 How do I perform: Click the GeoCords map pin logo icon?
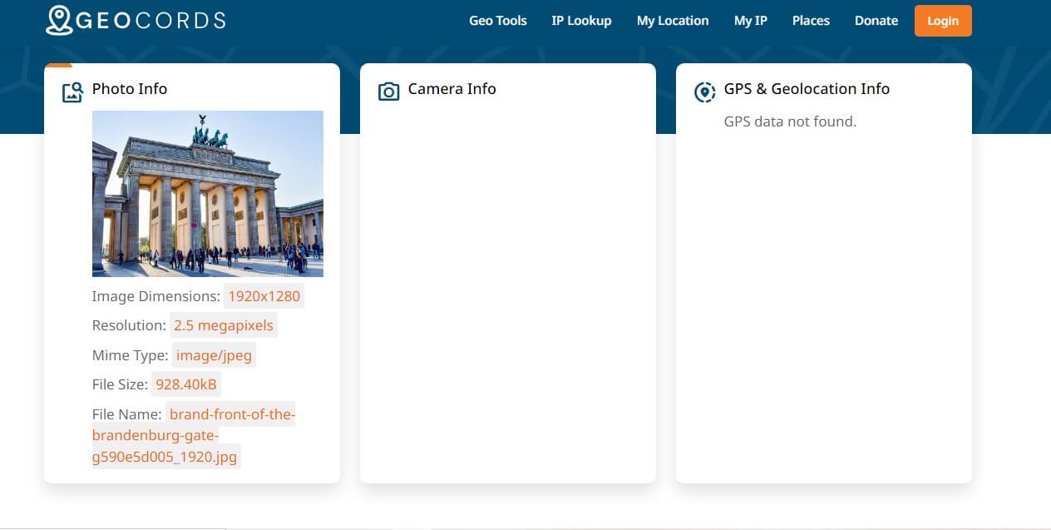tap(59, 21)
